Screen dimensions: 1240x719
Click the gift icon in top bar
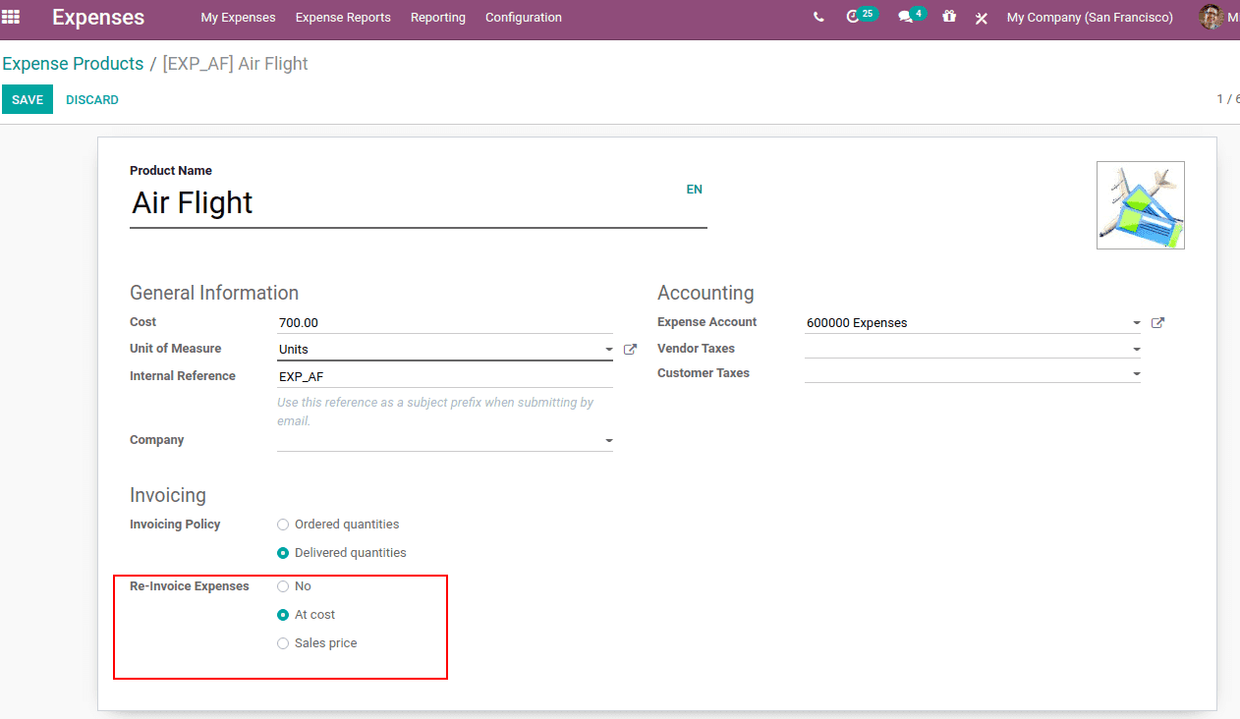tap(948, 17)
